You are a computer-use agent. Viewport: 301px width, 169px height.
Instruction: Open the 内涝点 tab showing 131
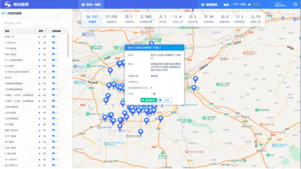tap(92, 19)
